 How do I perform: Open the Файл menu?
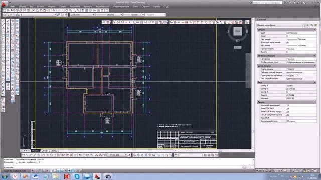click(x=12, y=6)
